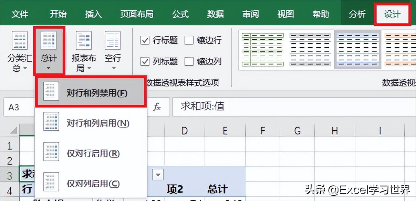416x201 pixels.
Task: Click the 空行 blank rows icon
Action: point(113,40)
